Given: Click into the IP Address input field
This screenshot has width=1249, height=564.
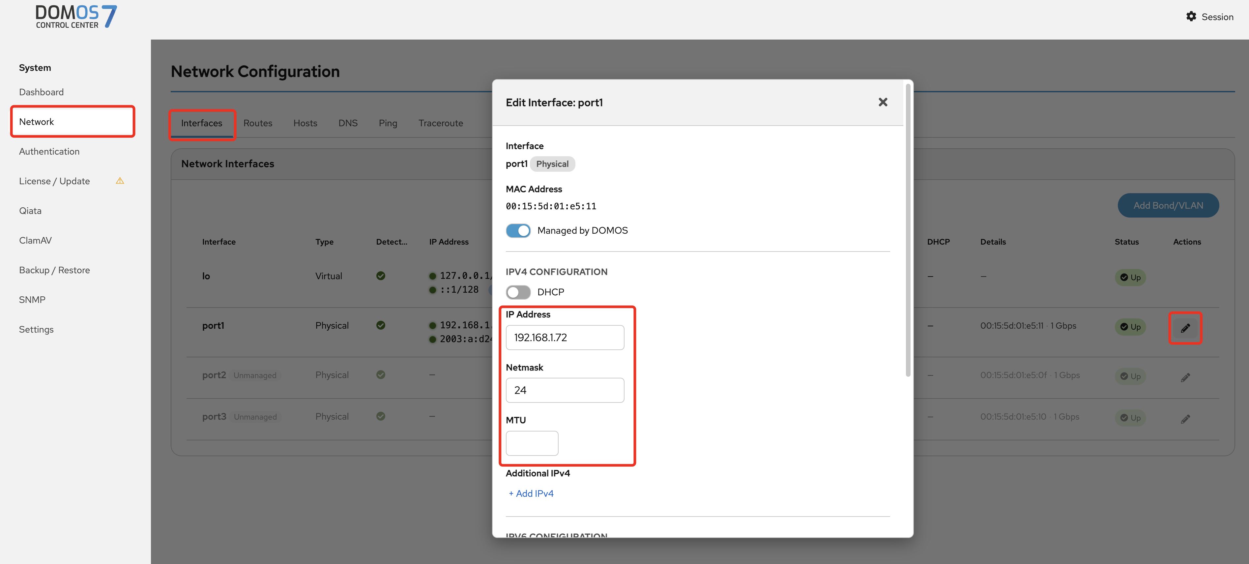Looking at the screenshot, I should tap(565, 338).
